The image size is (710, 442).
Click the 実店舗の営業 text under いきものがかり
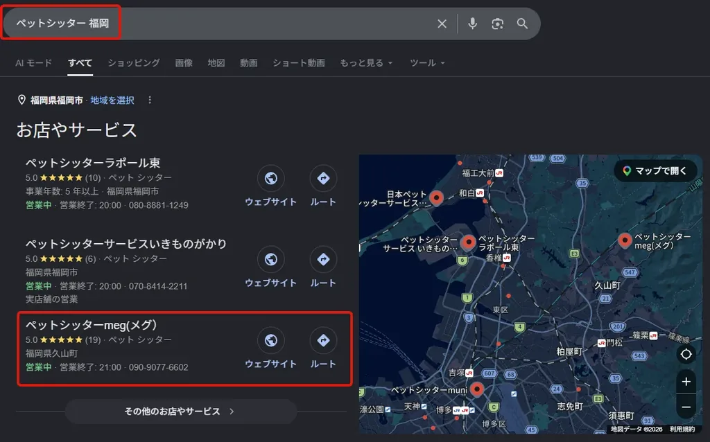pyautogui.click(x=51, y=299)
